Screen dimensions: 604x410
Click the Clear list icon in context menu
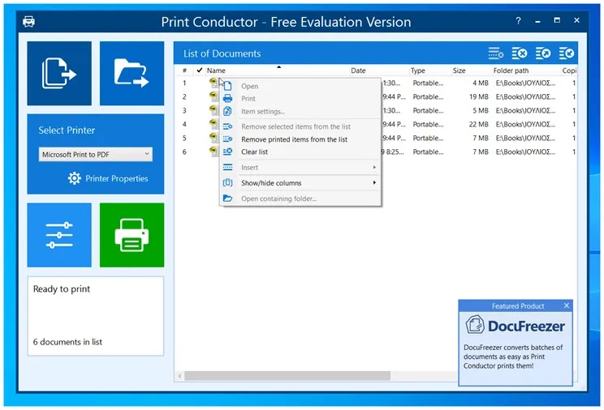227,152
